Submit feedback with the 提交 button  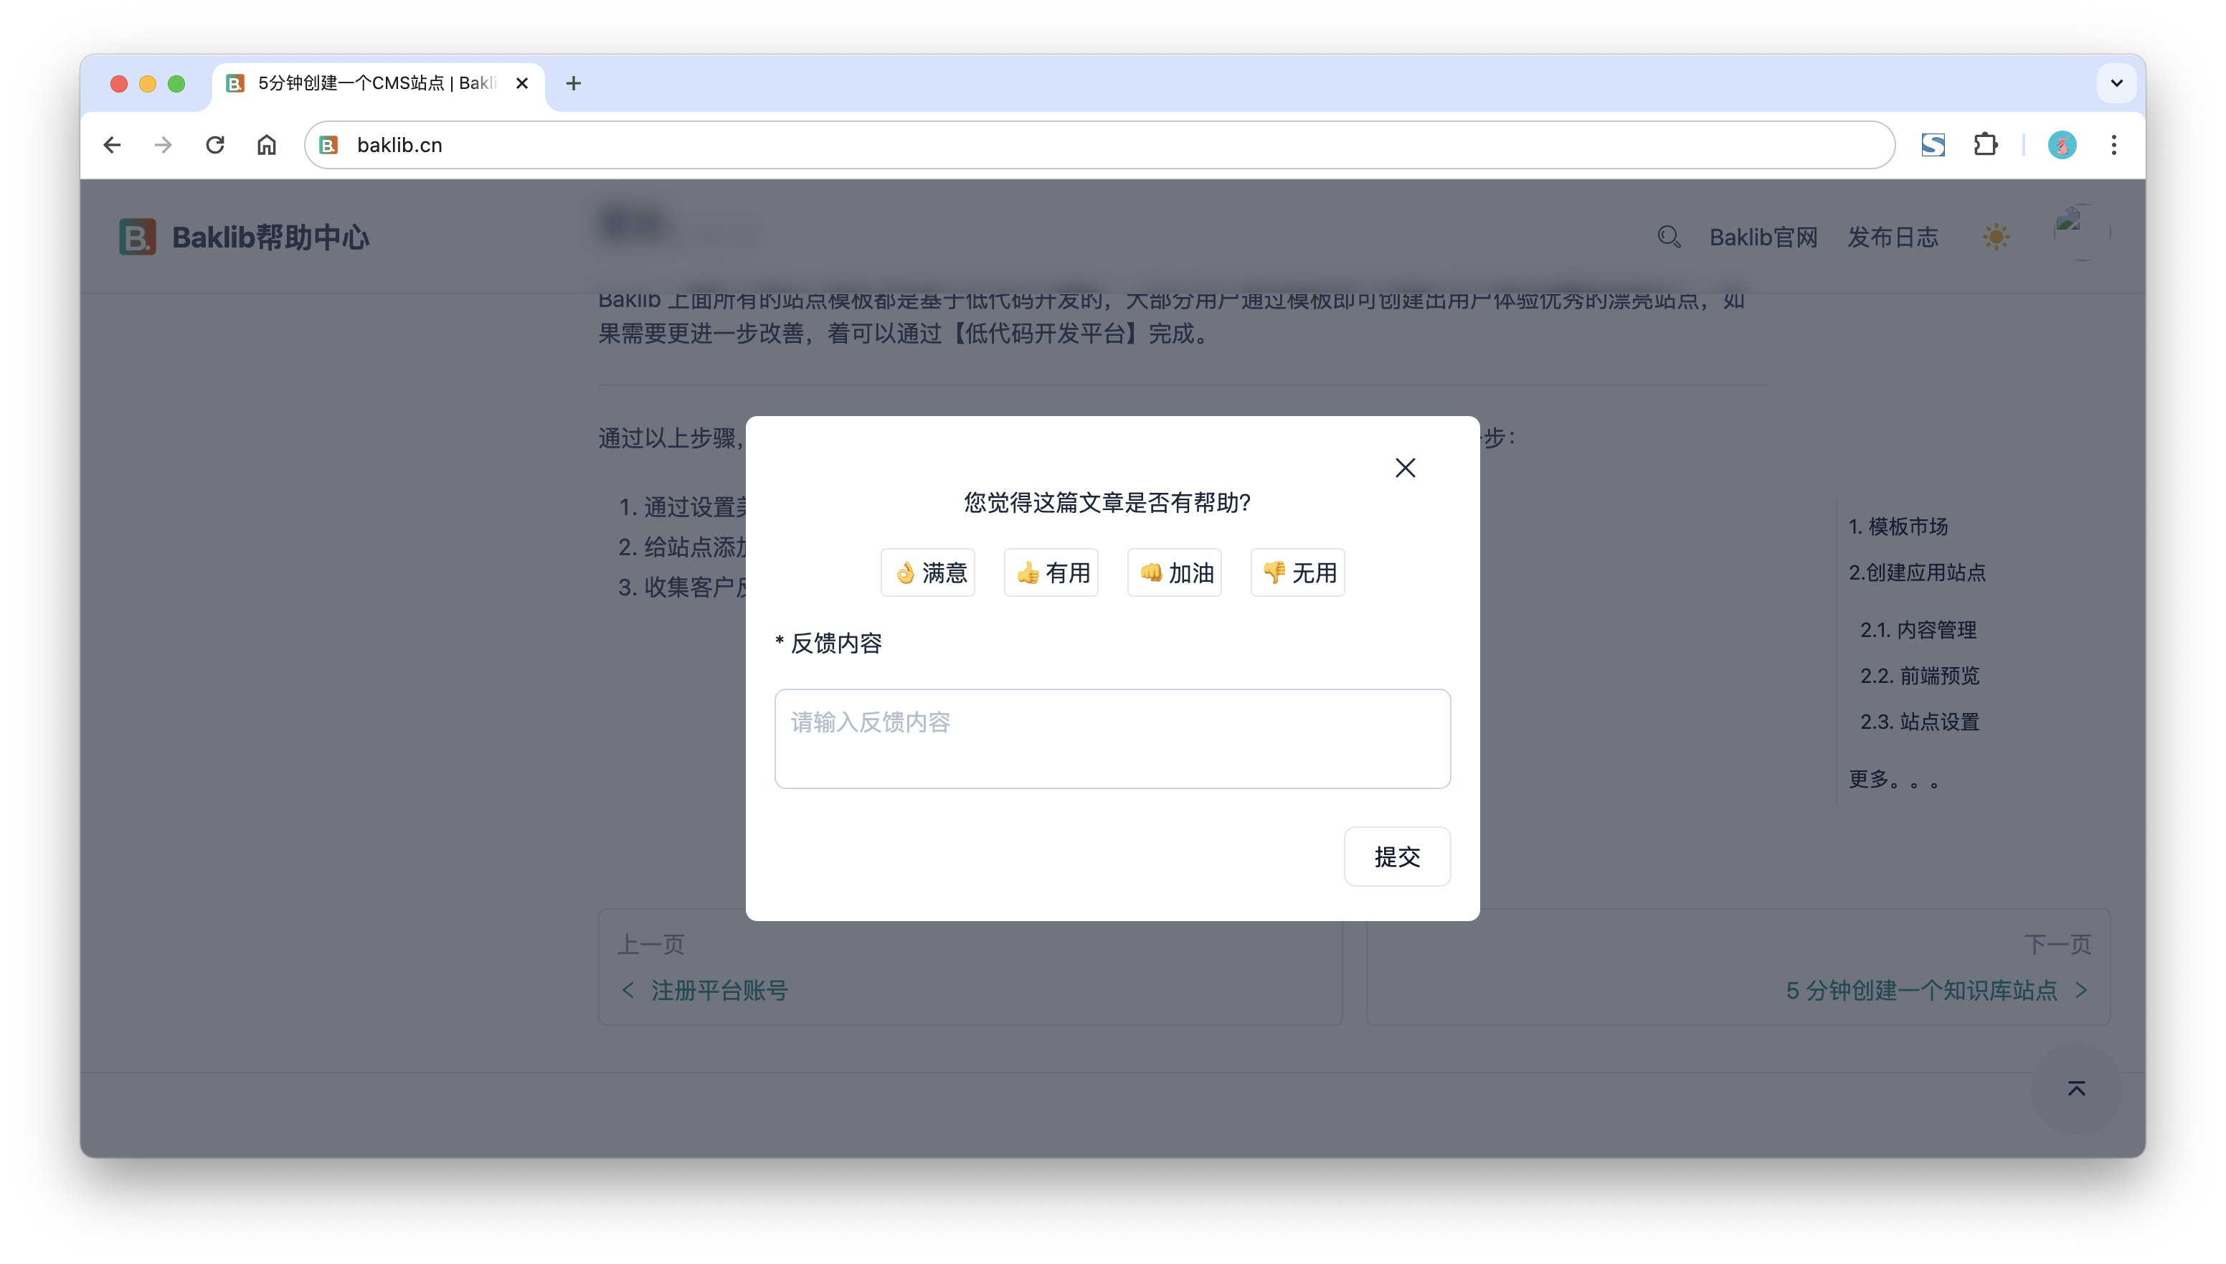point(1397,857)
